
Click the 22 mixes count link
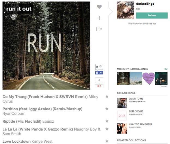166,69
